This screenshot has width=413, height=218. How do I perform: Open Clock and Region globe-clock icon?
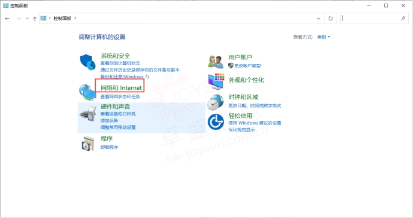point(215,102)
